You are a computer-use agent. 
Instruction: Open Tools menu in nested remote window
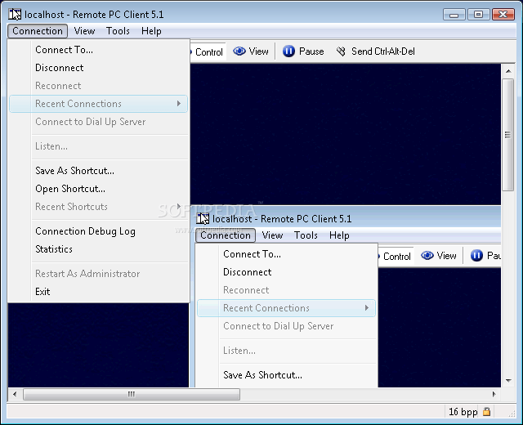(306, 235)
